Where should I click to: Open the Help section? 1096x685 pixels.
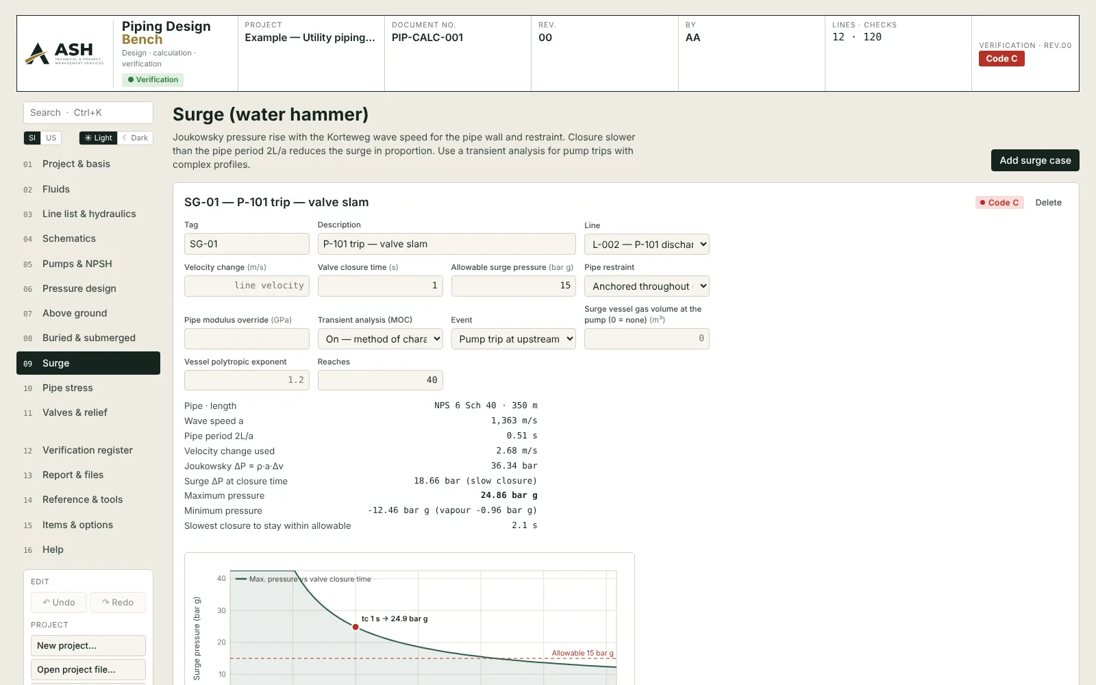(88, 549)
